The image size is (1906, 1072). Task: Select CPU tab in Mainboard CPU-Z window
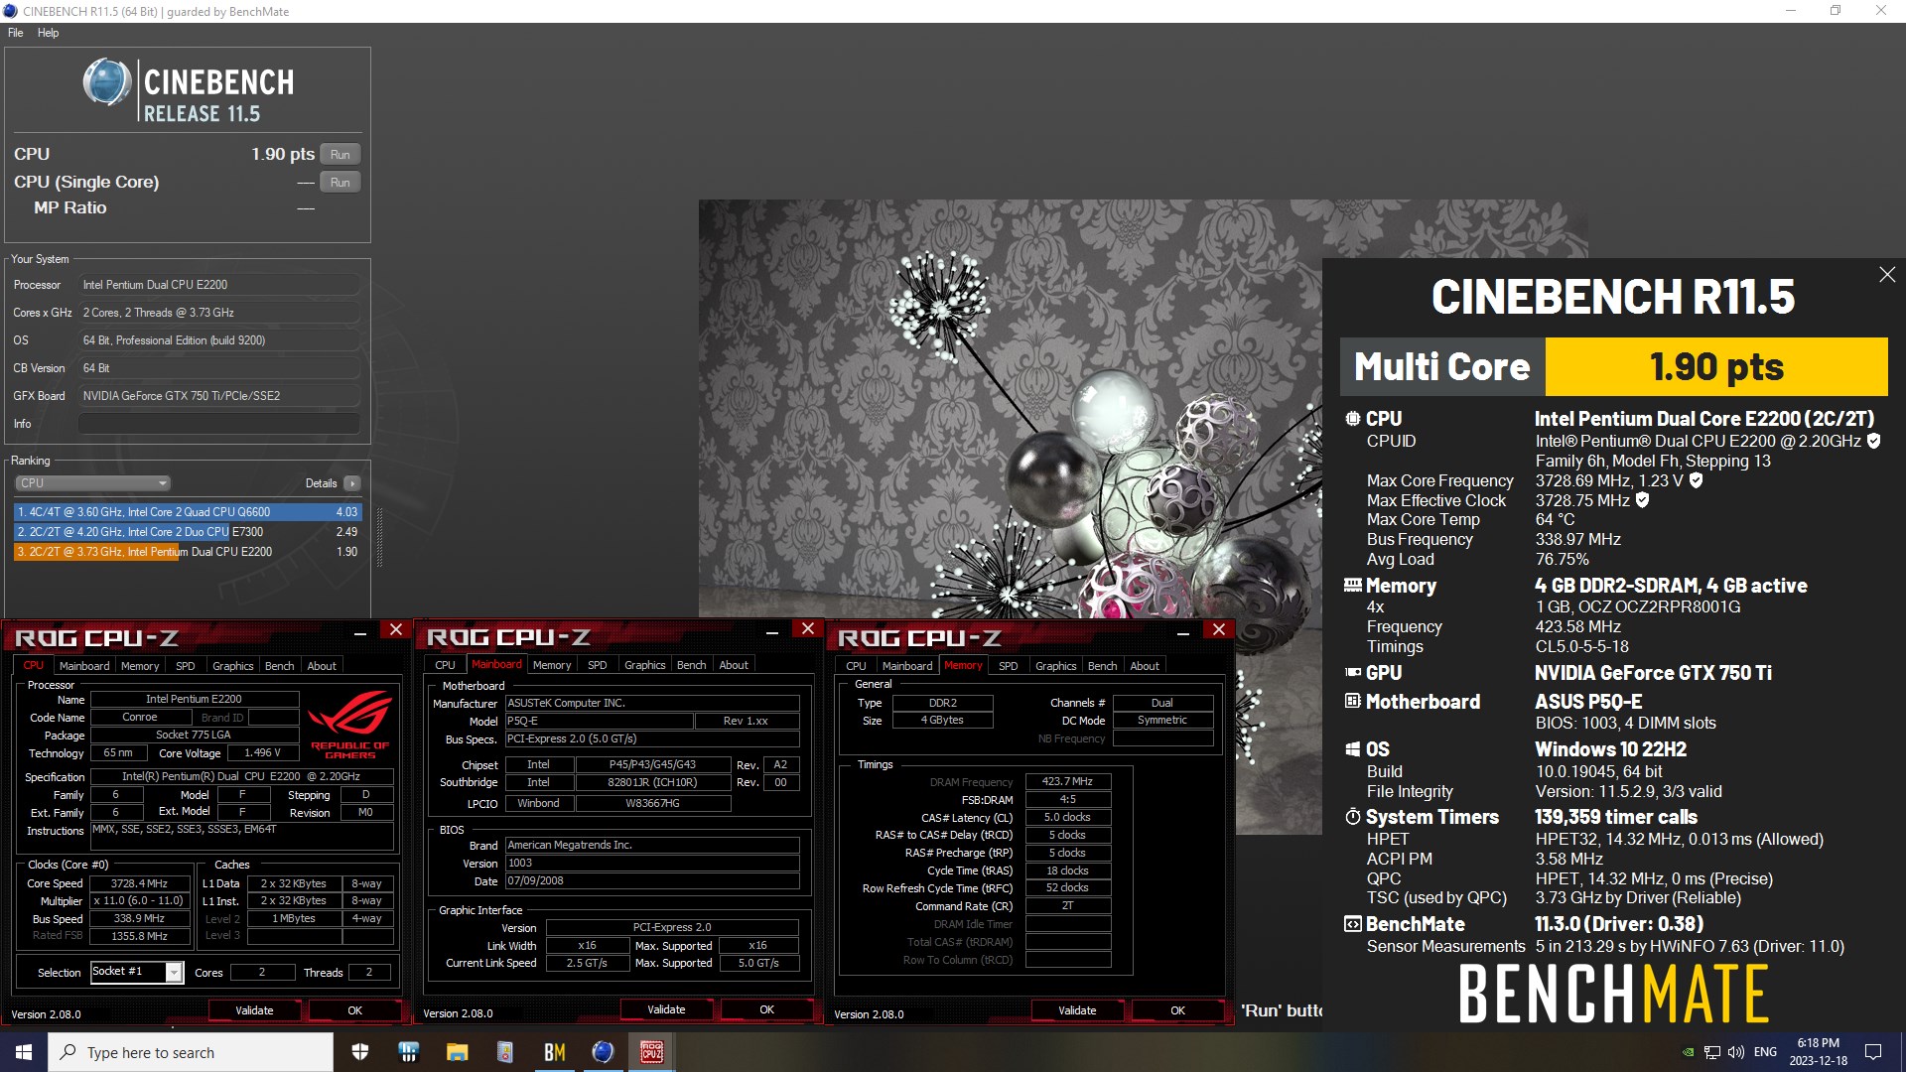(445, 666)
